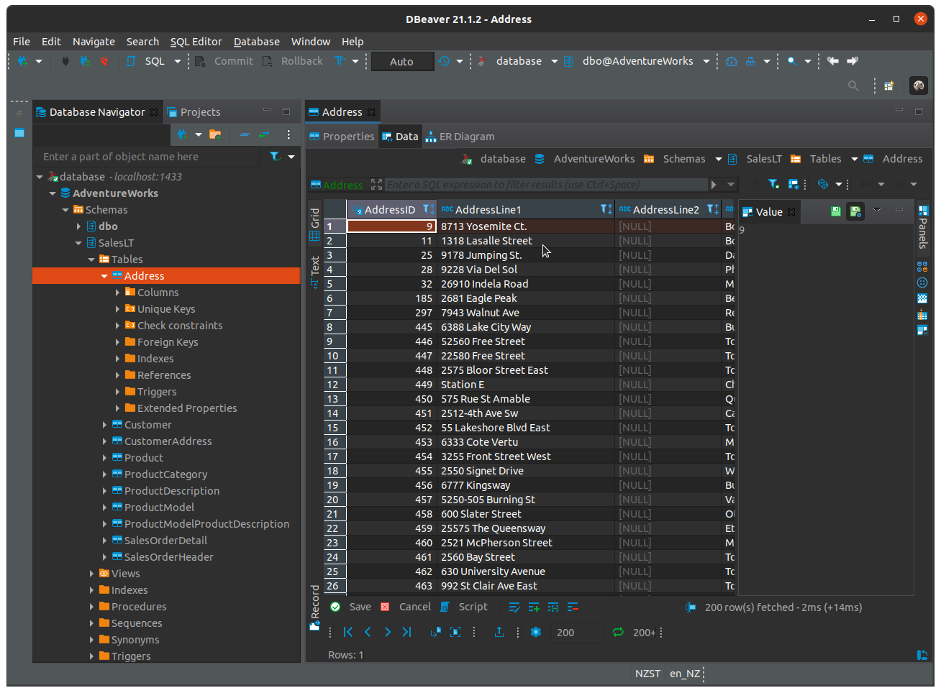Edit the fetch size 200 field
The image size is (941, 693).
coord(576,633)
